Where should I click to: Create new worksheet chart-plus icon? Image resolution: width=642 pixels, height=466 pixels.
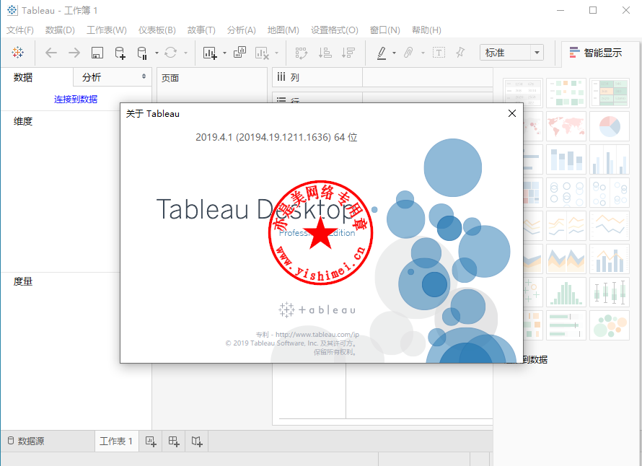[210, 53]
